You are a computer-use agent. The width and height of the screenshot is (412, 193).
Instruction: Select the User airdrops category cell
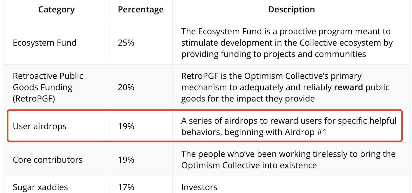point(39,126)
